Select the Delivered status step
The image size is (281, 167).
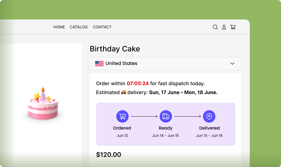(209, 128)
